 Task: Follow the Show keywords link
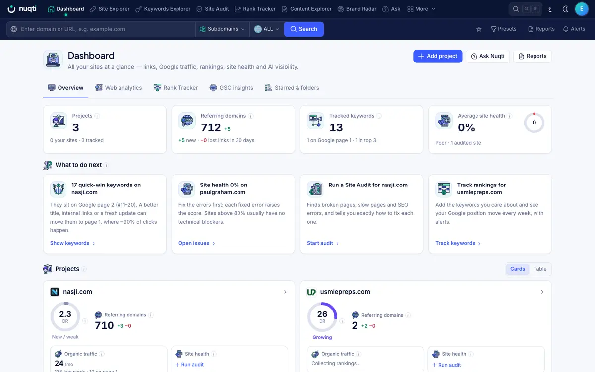coord(72,243)
